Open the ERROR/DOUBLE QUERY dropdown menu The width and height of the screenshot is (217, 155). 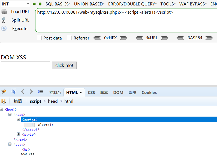coord(132,4)
